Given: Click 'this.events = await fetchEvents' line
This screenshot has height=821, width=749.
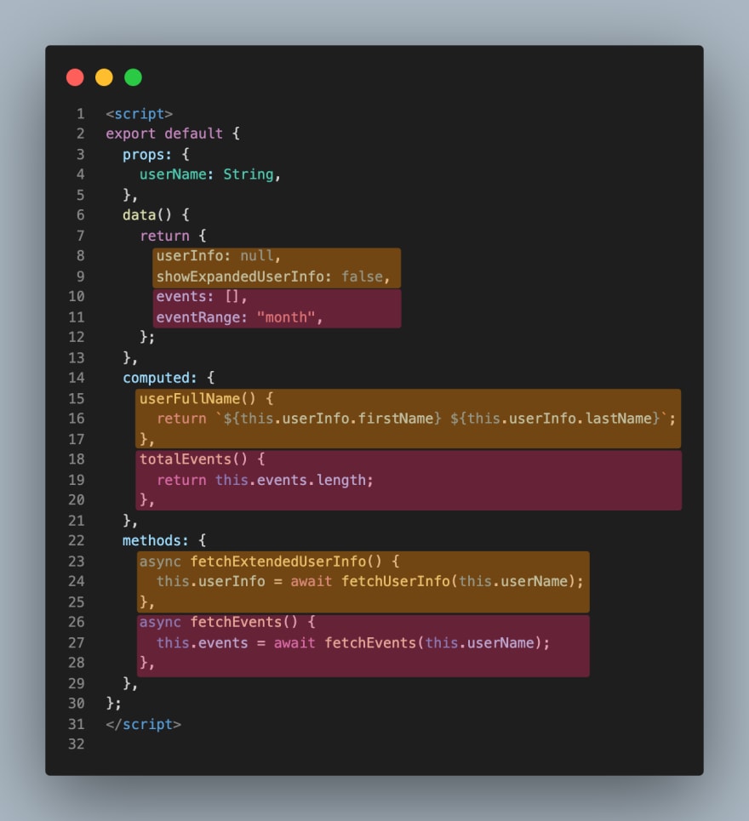Looking at the screenshot, I should pos(353,643).
